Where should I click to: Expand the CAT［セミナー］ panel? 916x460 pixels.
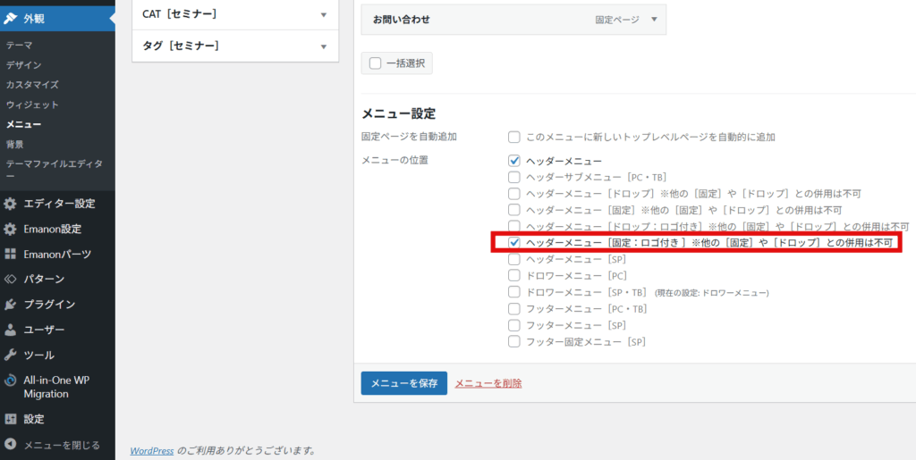[323, 14]
